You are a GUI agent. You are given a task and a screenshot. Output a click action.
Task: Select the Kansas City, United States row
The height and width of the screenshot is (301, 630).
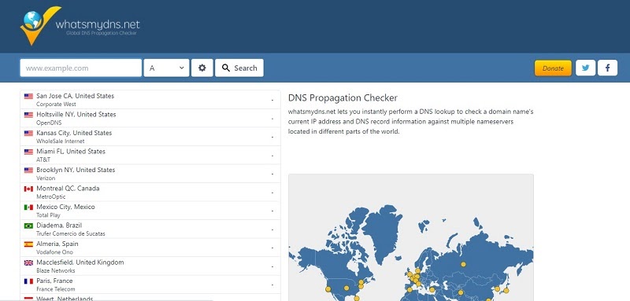[x=150, y=137]
